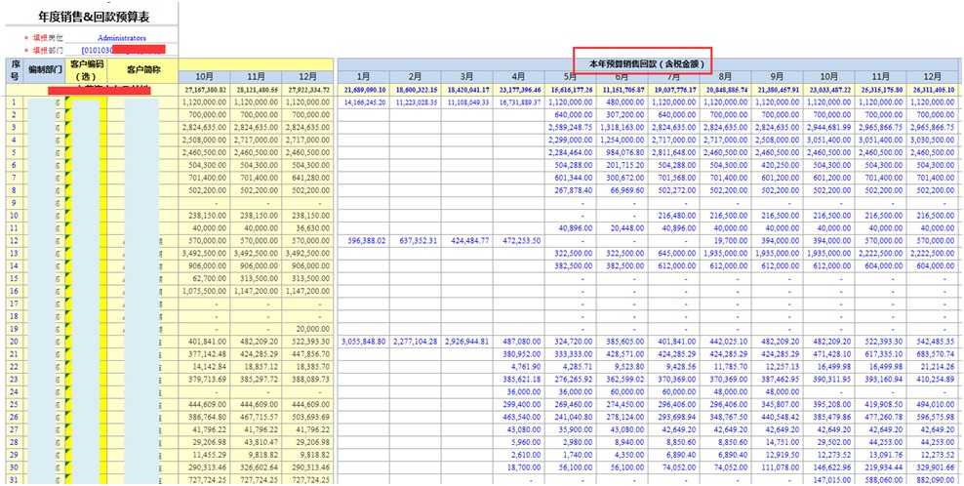
Task: Select the cell with value 472,253.50
Action: [x=518, y=240]
